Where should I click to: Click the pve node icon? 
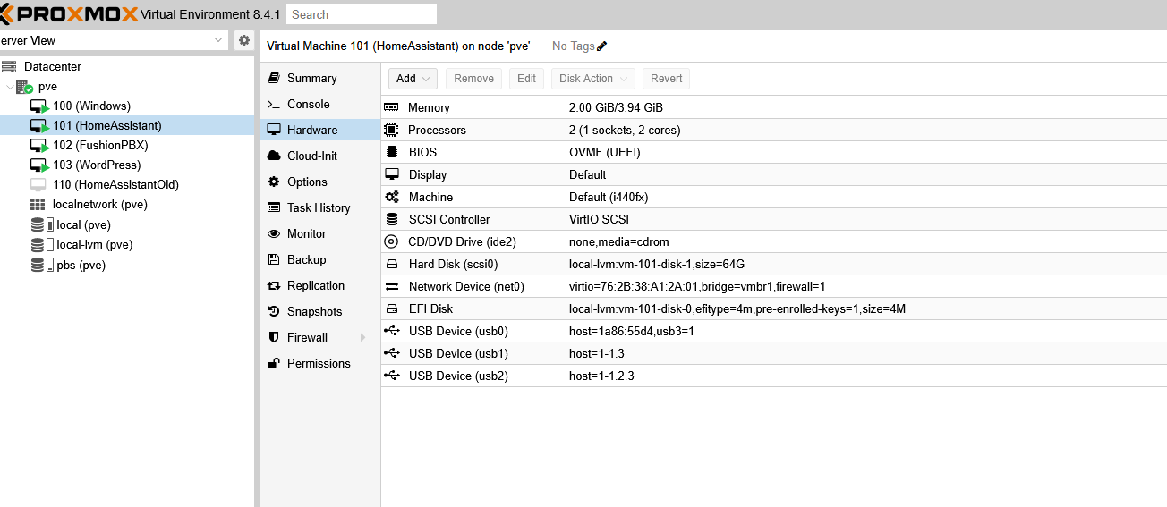(24, 87)
